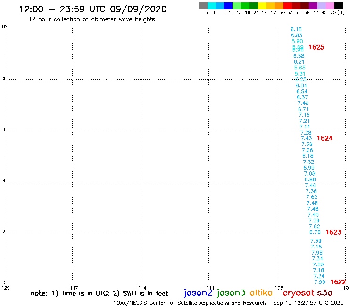
Task: Click the title date range text
Action: (x=93, y=9)
